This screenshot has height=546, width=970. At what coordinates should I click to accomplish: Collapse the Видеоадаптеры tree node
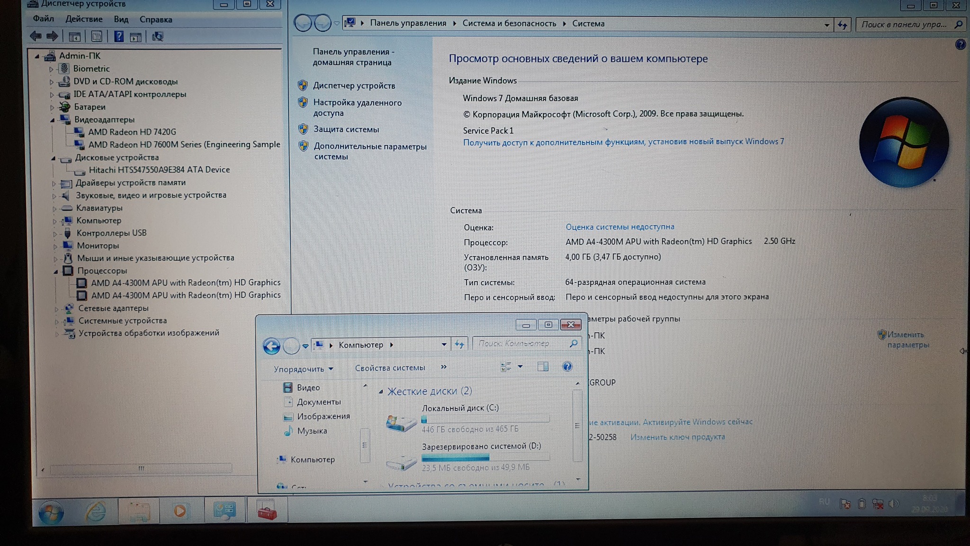point(53,120)
